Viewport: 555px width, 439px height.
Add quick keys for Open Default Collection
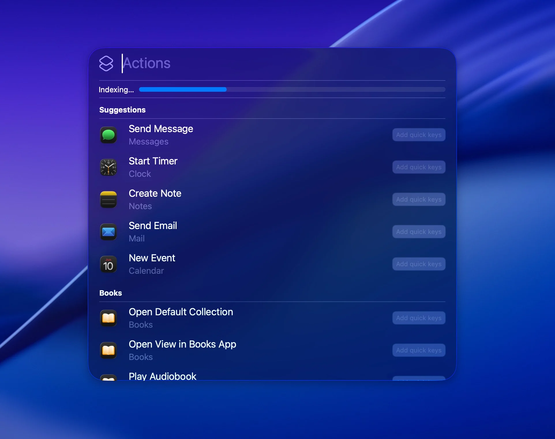[419, 318]
